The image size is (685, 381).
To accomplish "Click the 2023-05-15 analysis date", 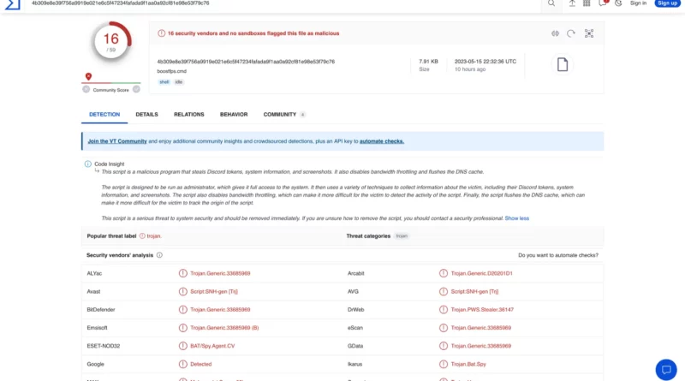I will 485,62.
